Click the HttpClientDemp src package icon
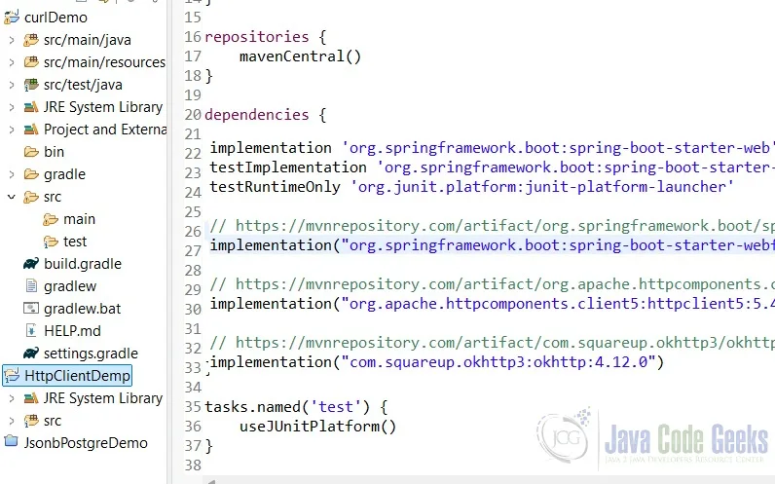The width and height of the screenshot is (775, 484). coord(31,421)
